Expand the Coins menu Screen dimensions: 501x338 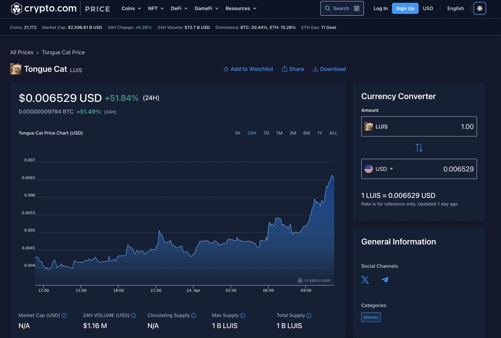[131, 8]
